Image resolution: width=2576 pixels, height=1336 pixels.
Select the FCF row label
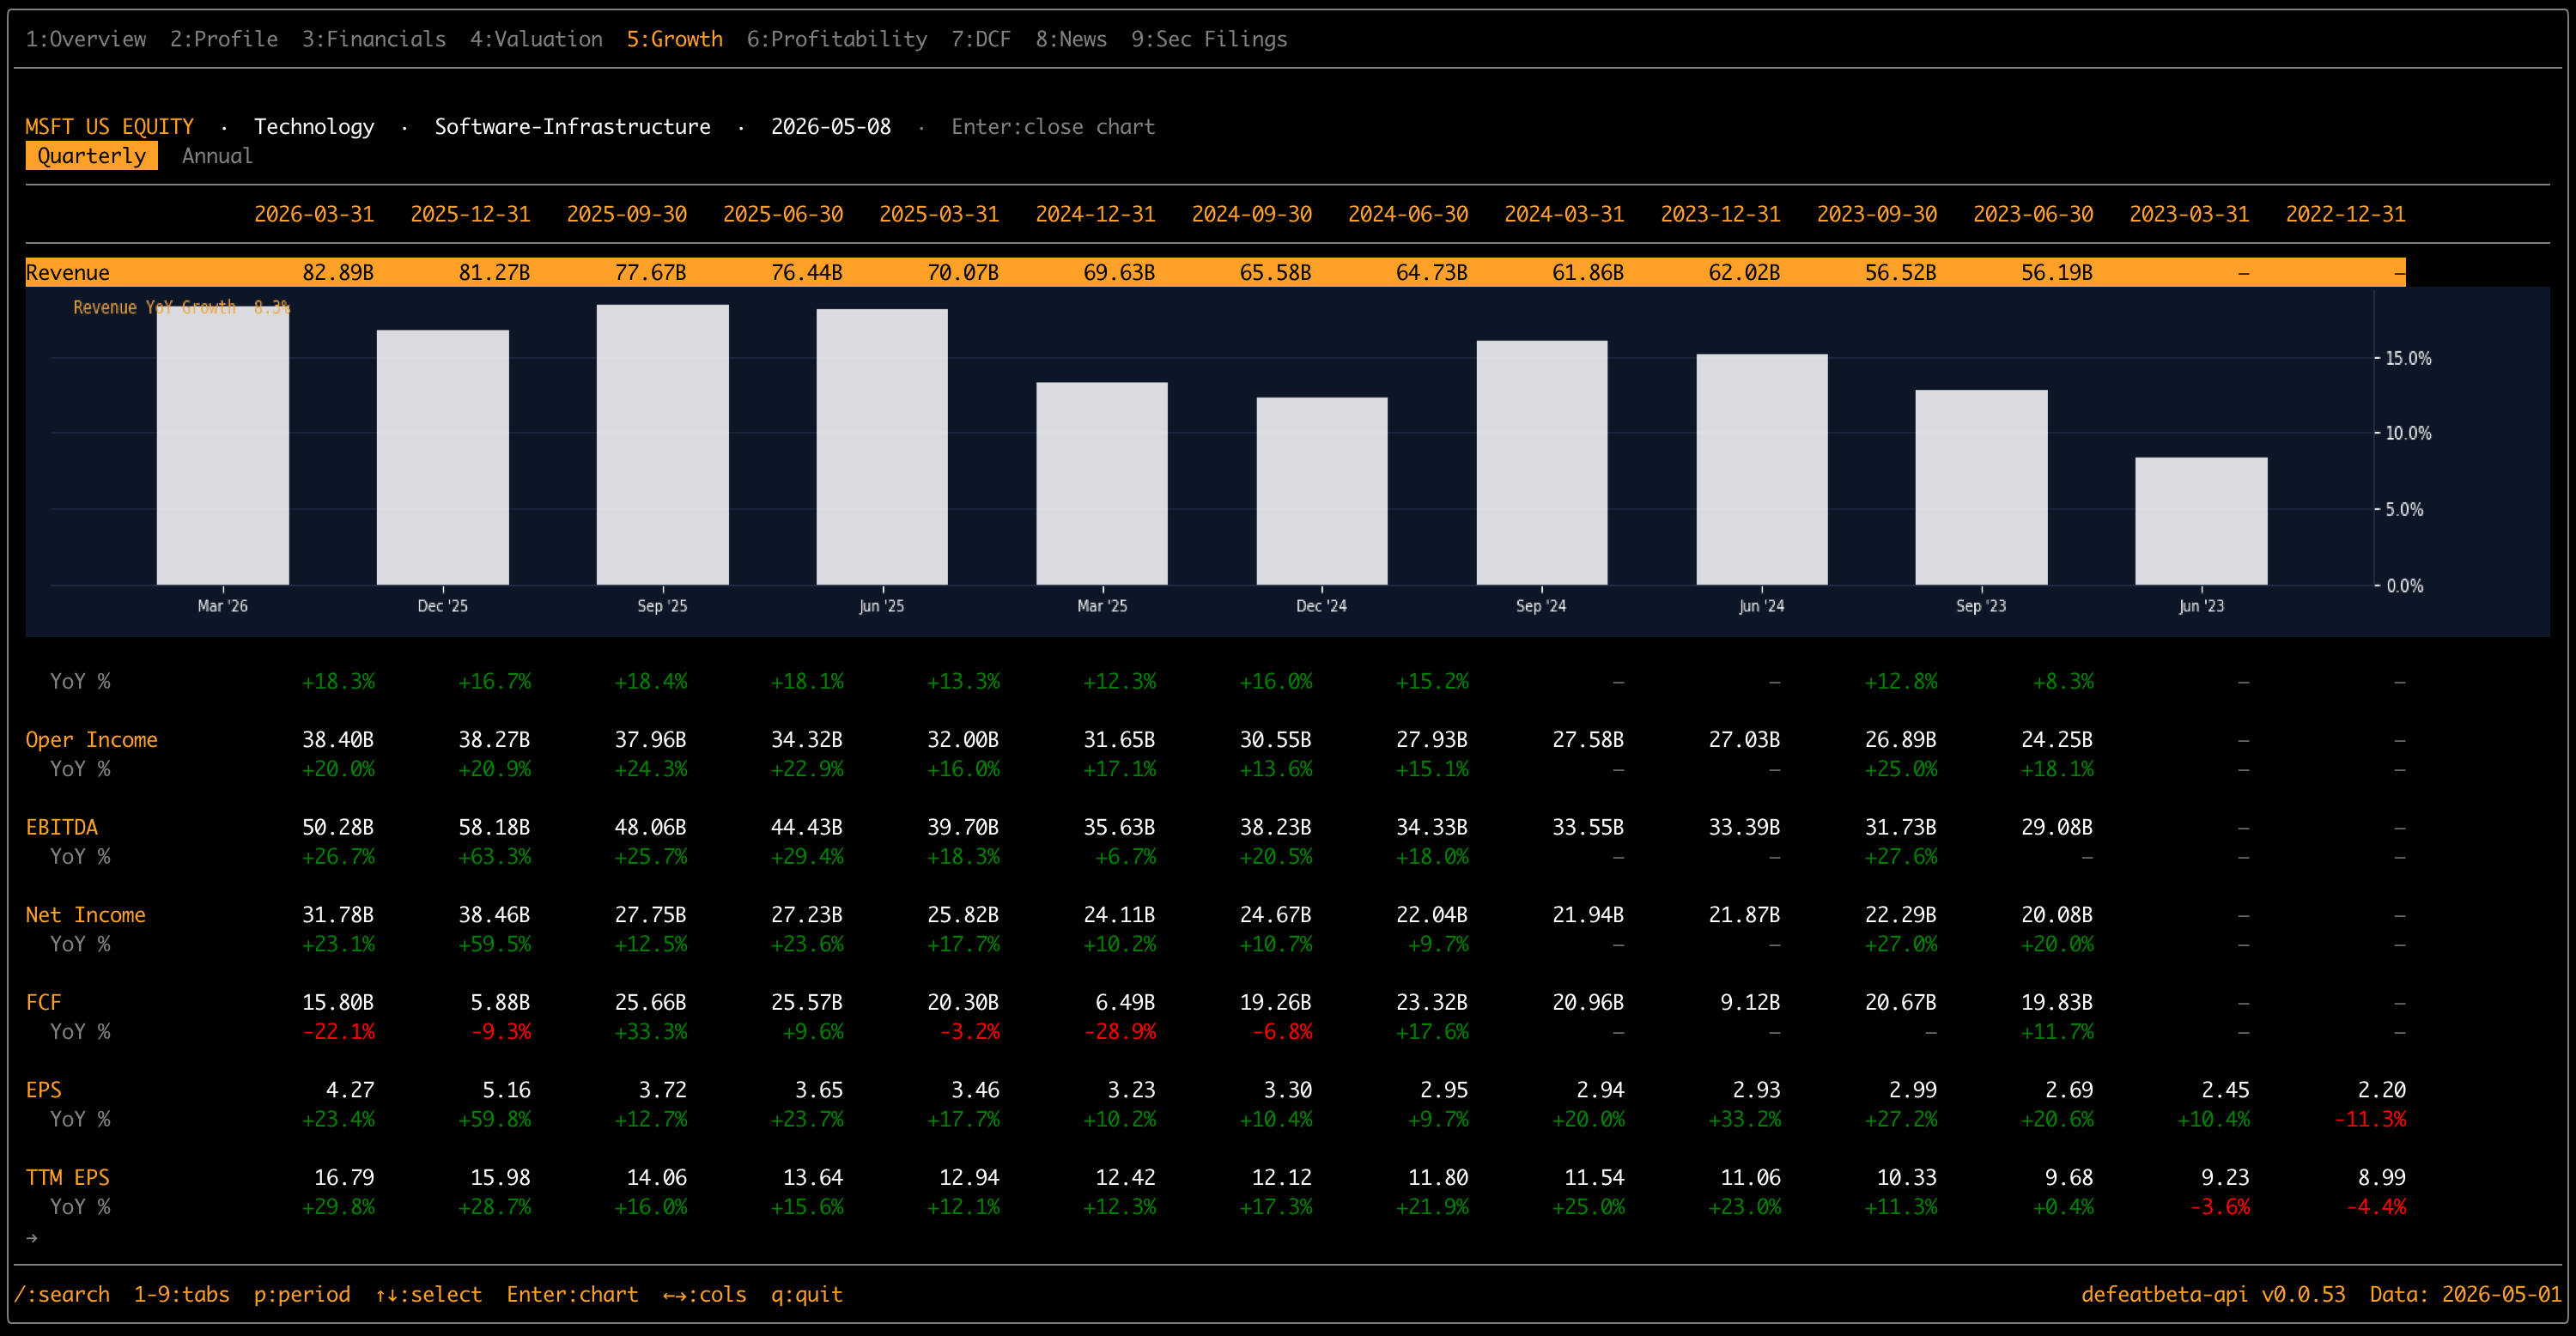pos(44,1003)
